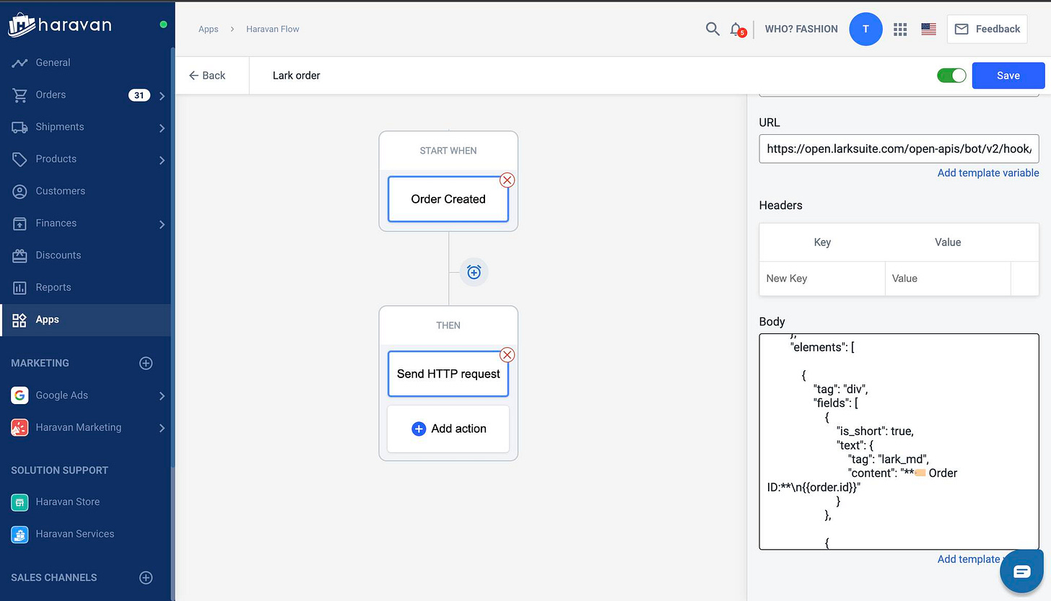Expand the Products submenu arrow
Viewport: 1051px width, 601px height.
(x=162, y=159)
